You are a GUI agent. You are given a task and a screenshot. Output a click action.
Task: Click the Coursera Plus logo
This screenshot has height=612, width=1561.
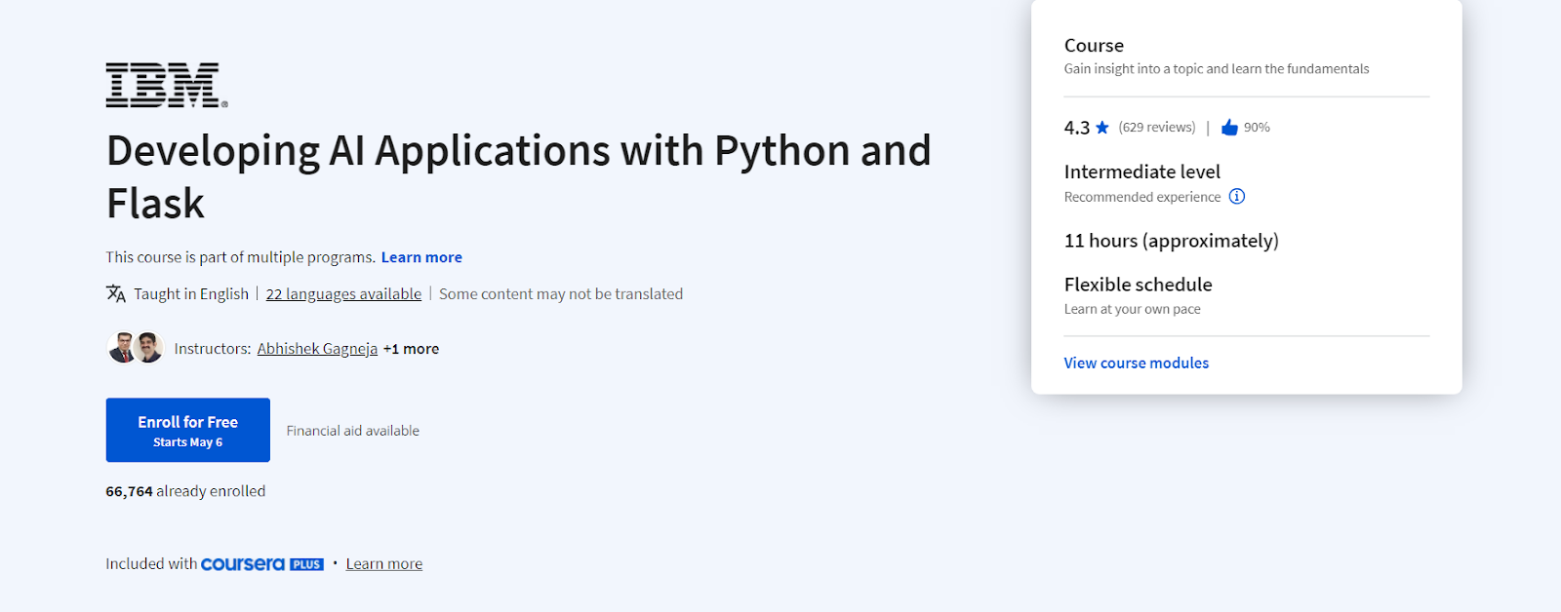262,563
